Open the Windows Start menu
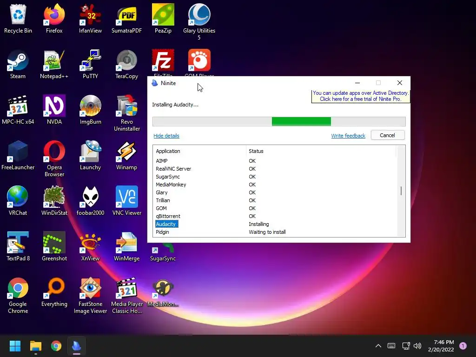Image resolution: width=476 pixels, height=357 pixels. (15, 346)
